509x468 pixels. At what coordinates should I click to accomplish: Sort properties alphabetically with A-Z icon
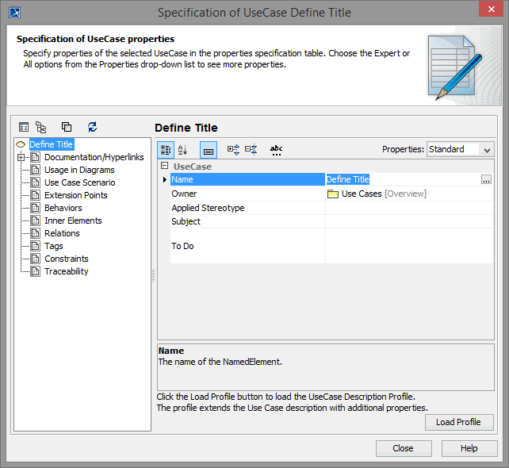[x=182, y=149]
